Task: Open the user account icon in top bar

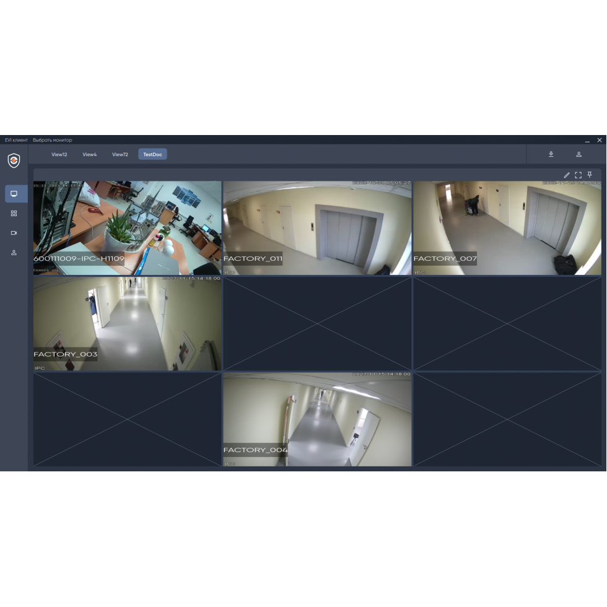Action: (x=579, y=154)
